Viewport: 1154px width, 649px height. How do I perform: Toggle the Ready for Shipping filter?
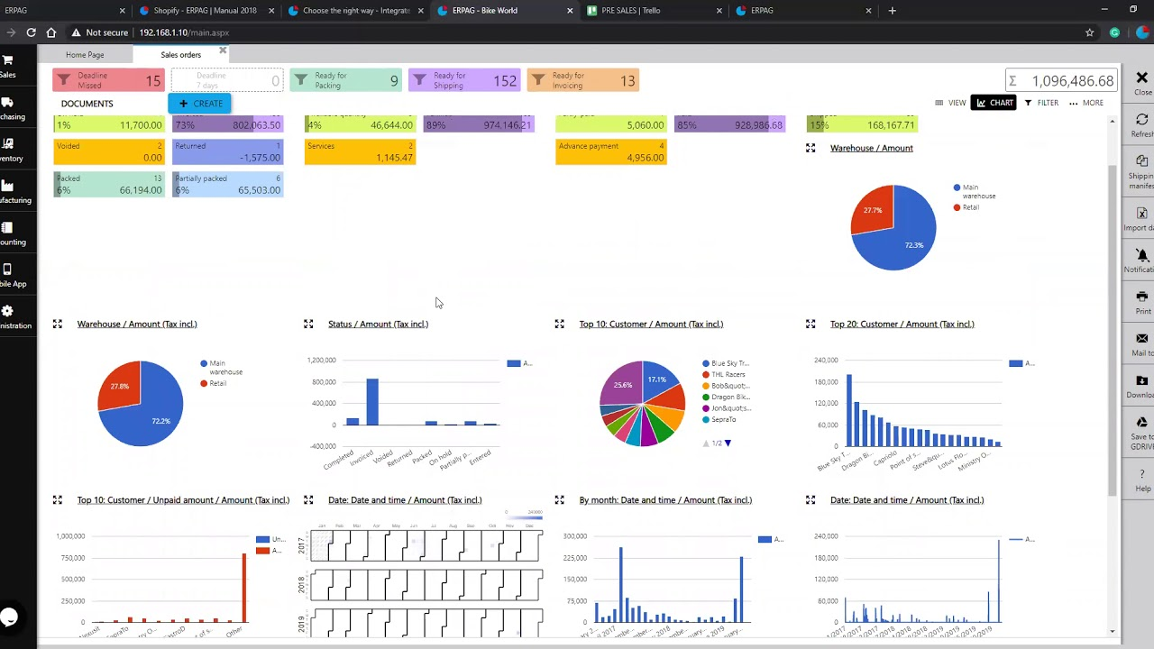pyautogui.click(x=464, y=80)
